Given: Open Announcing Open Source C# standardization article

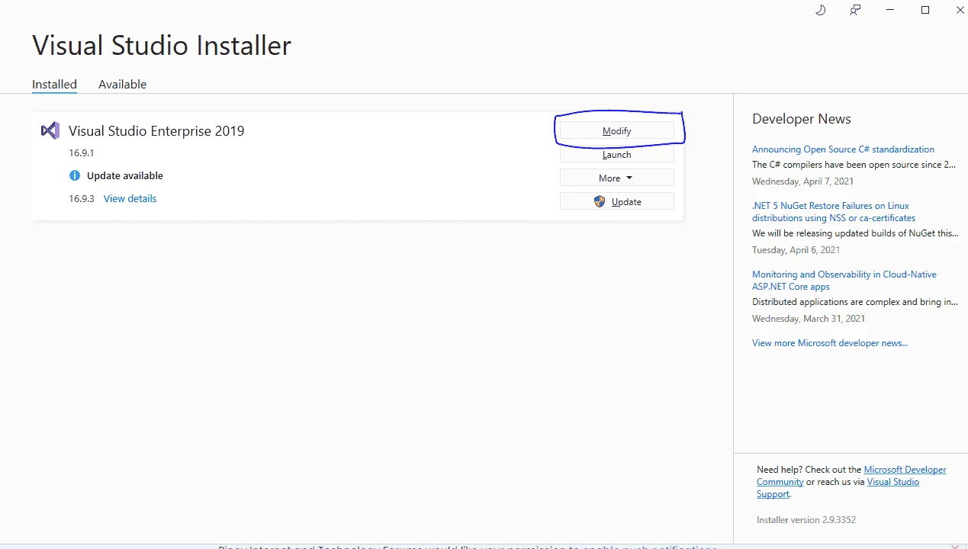Looking at the screenshot, I should click(x=843, y=149).
